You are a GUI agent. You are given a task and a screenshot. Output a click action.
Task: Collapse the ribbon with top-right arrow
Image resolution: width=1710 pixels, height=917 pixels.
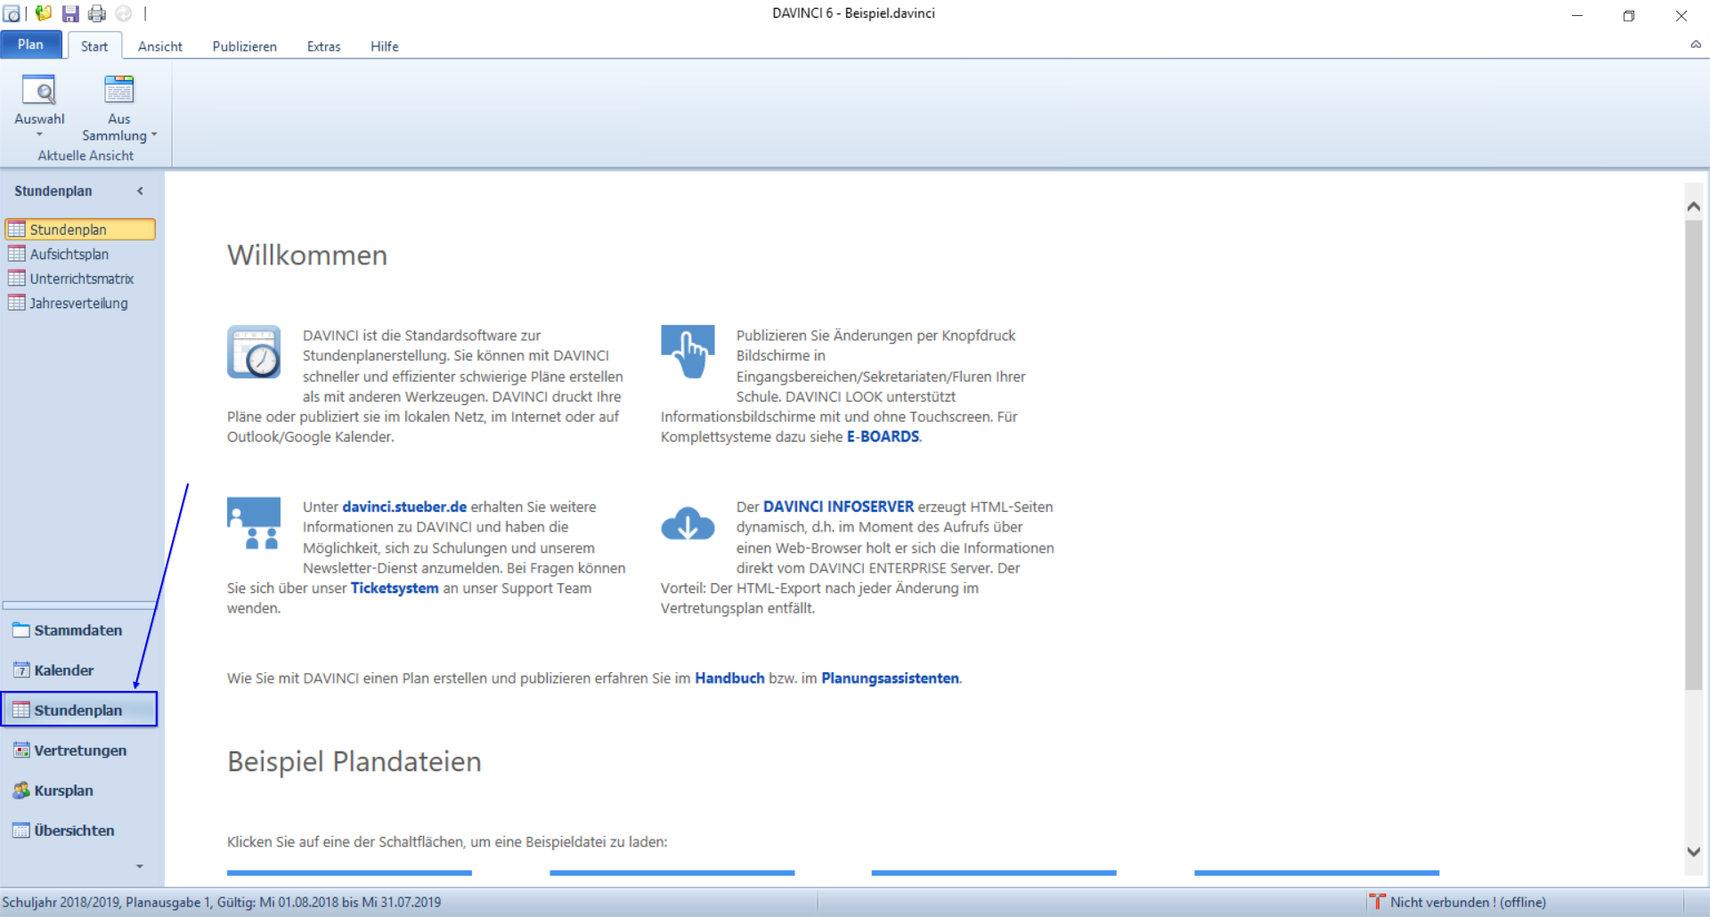tap(1696, 45)
